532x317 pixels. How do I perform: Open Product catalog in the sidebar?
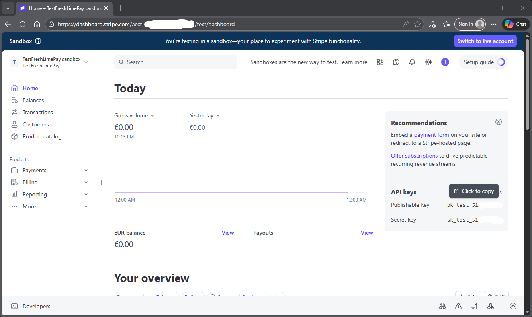pyautogui.click(x=42, y=136)
